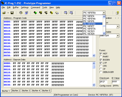Viewport: 122px width, 97px height.
Task: Toggle the LVP fuse checkbox
Action: (x=101, y=63)
